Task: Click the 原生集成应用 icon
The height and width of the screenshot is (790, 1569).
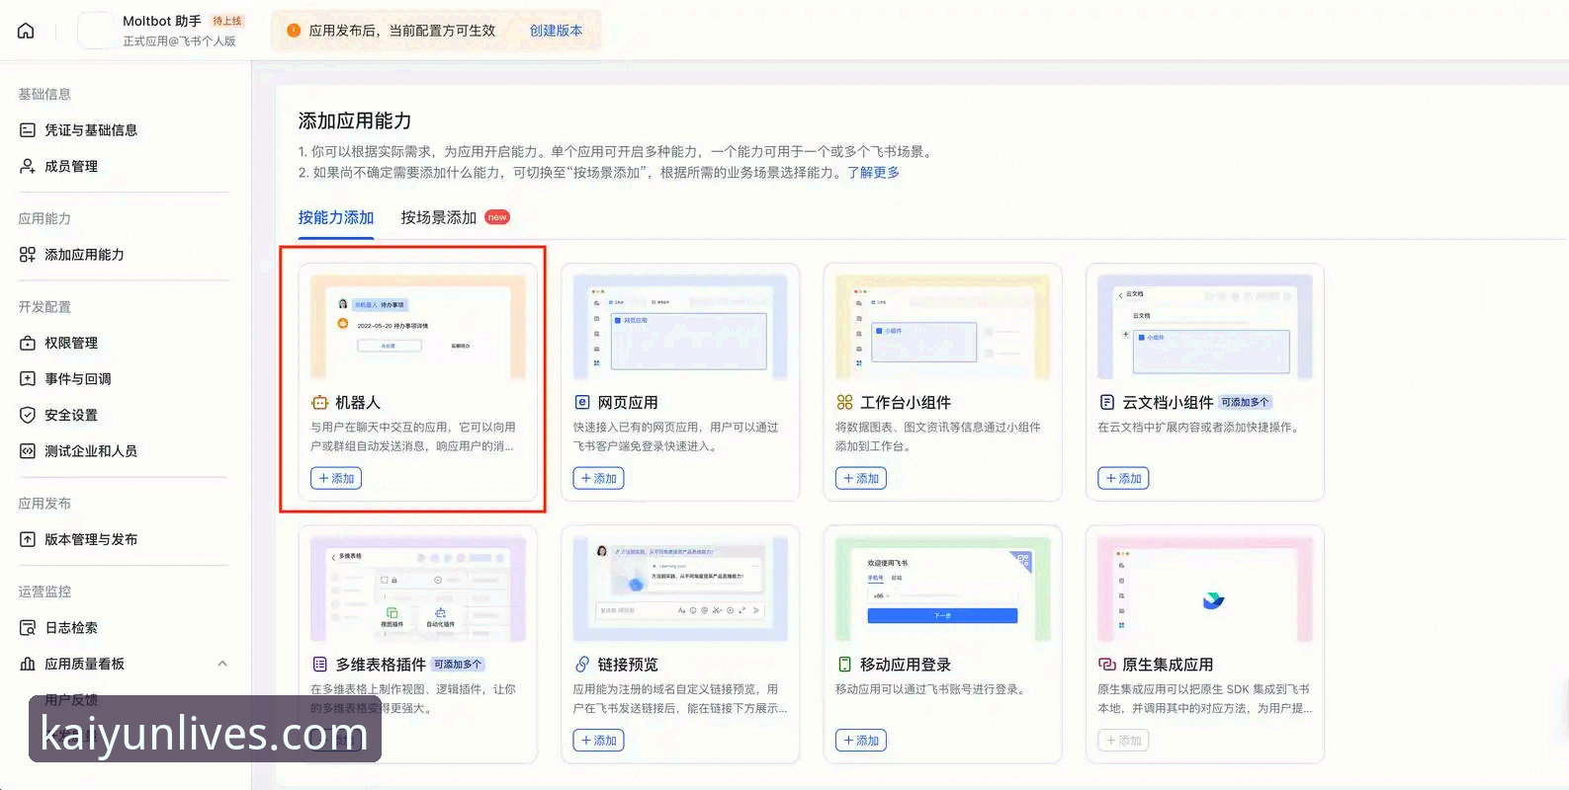Action: tap(1107, 665)
